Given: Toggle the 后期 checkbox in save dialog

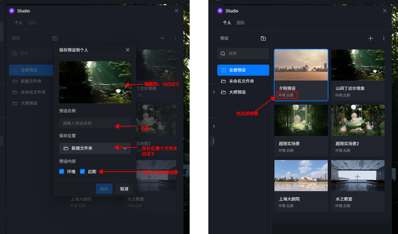Looking at the screenshot, I should click(x=82, y=172).
